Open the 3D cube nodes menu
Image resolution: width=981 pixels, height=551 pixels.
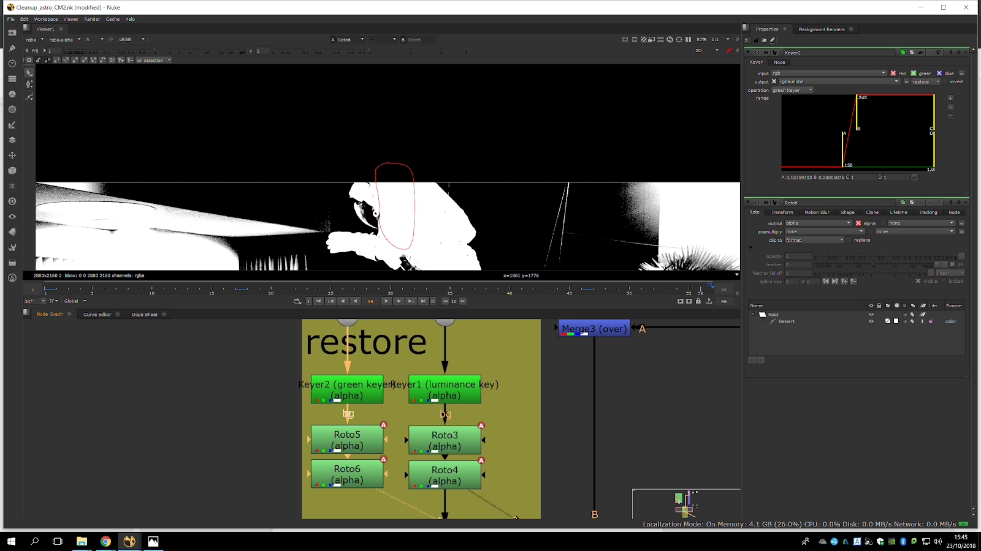[x=12, y=171]
